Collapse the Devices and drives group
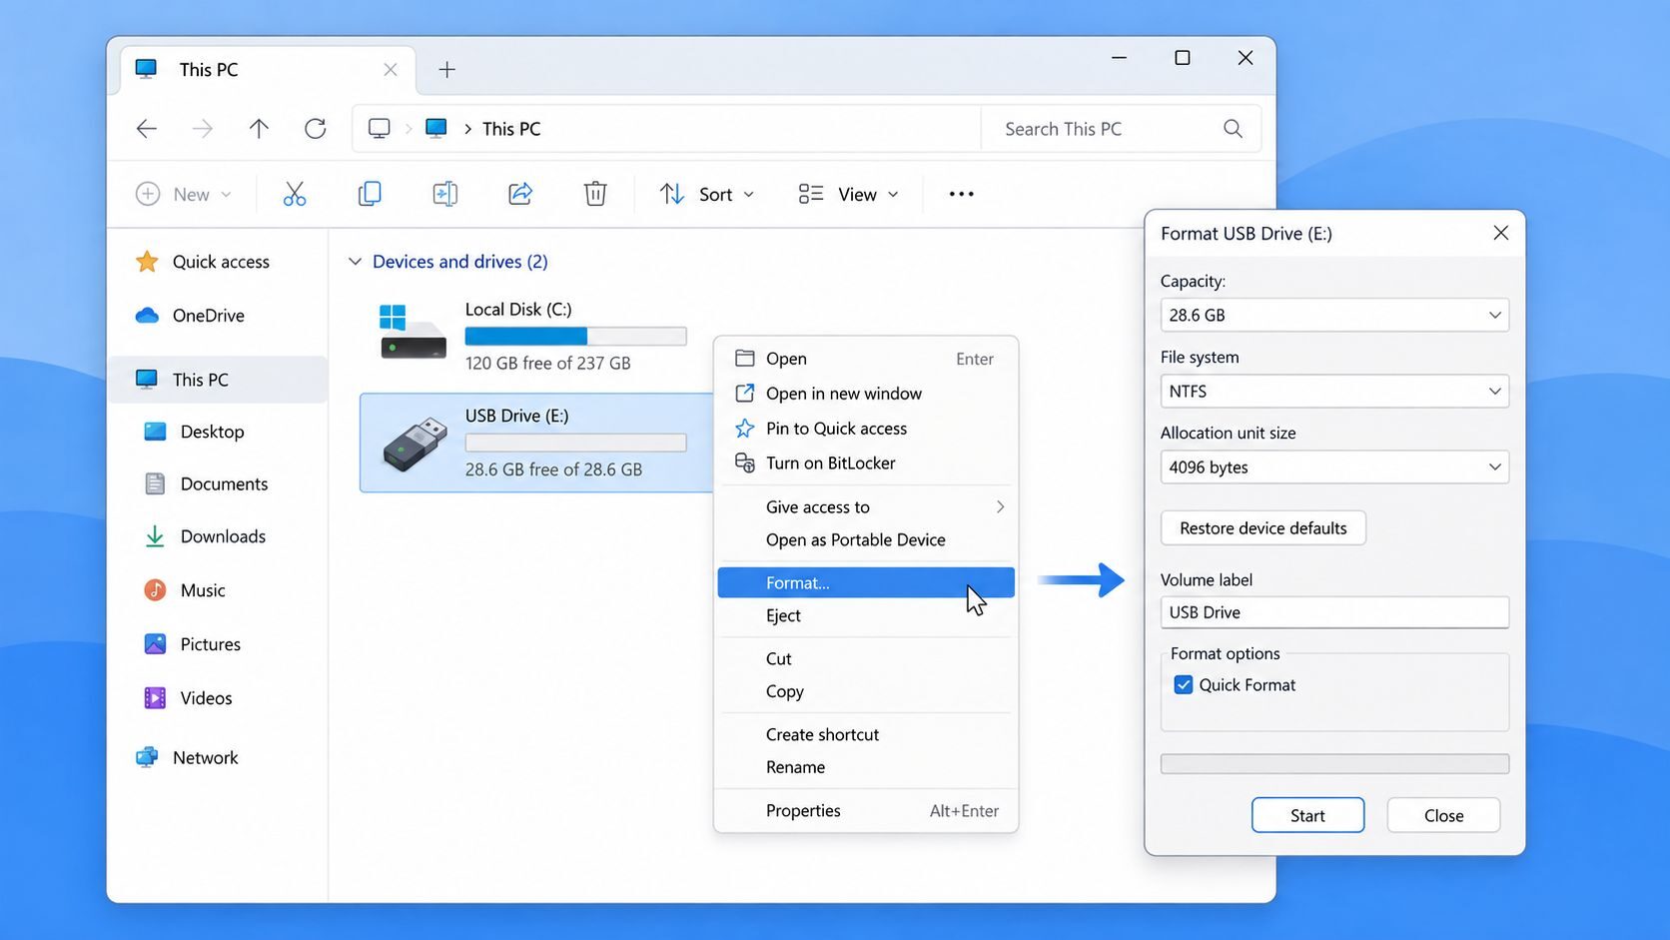1670x940 pixels. point(355,262)
